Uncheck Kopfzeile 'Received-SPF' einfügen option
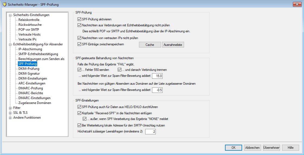The height and width of the screenshot is (155, 304). click(79, 113)
